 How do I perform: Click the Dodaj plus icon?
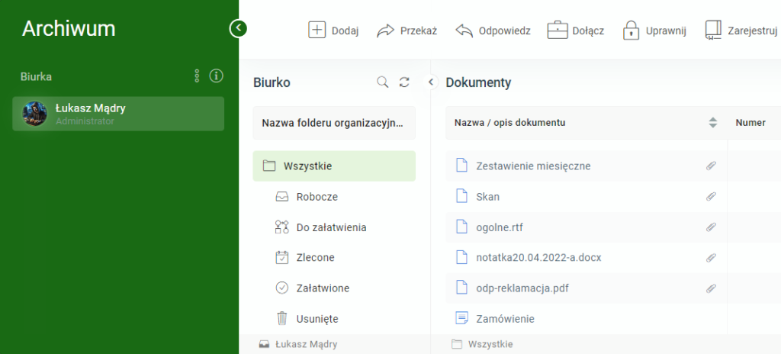tap(317, 30)
